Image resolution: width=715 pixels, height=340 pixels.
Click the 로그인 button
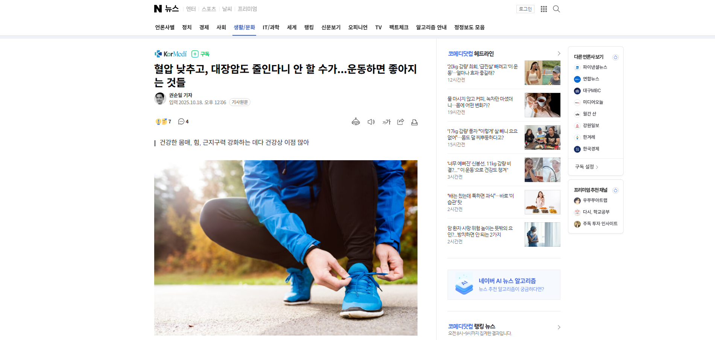pyautogui.click(x=525, y=9)
